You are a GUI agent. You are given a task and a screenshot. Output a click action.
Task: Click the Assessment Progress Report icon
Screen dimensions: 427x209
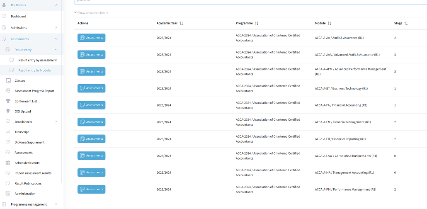[x=8, y=91]
